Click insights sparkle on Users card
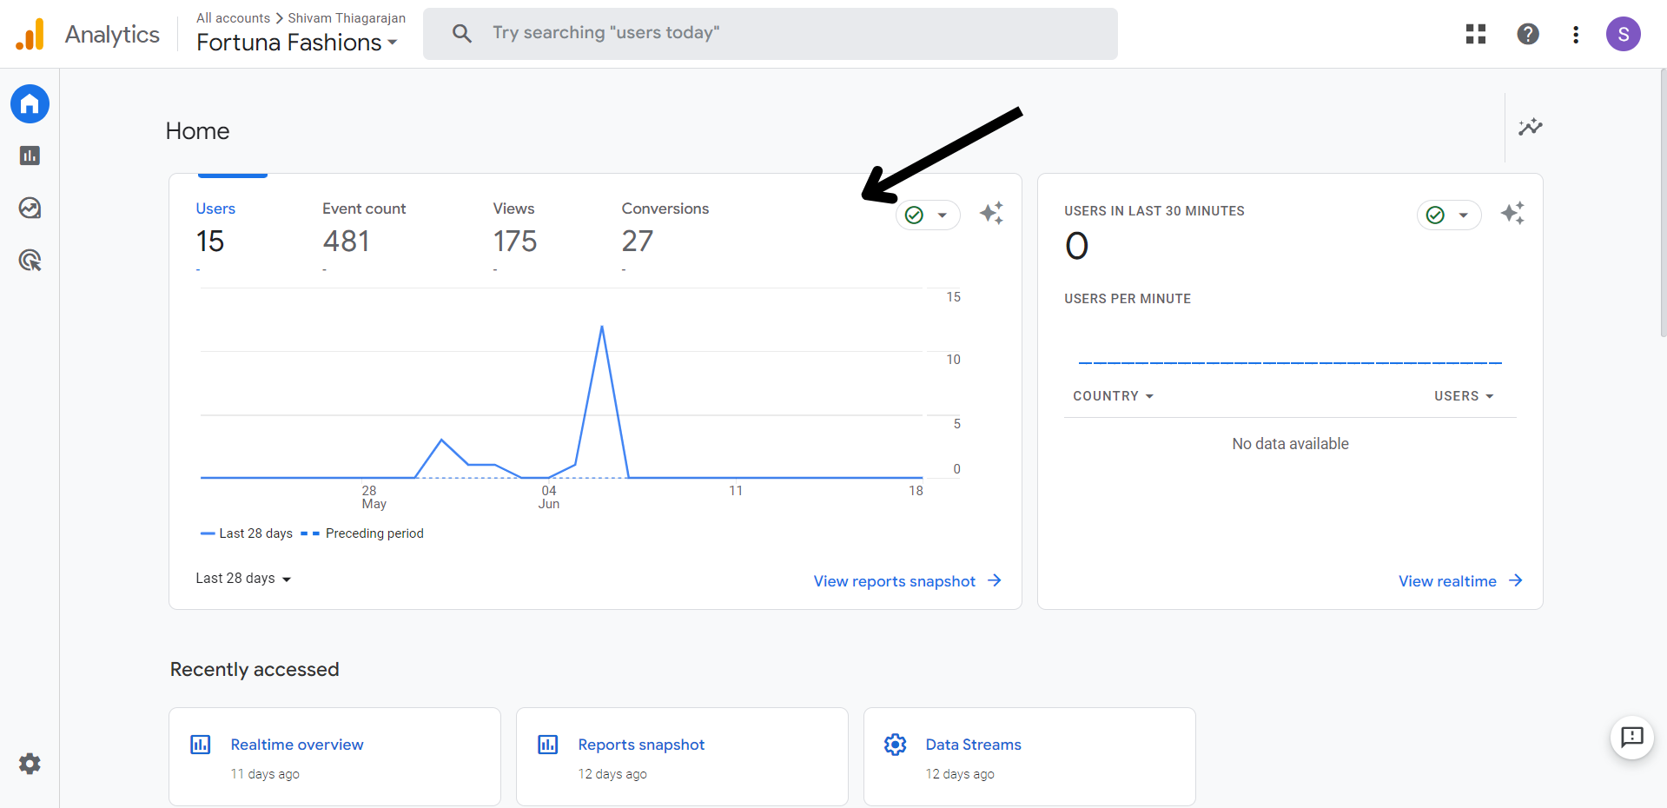The width and height of the screenshot is (1667, 808). point(991,213)
